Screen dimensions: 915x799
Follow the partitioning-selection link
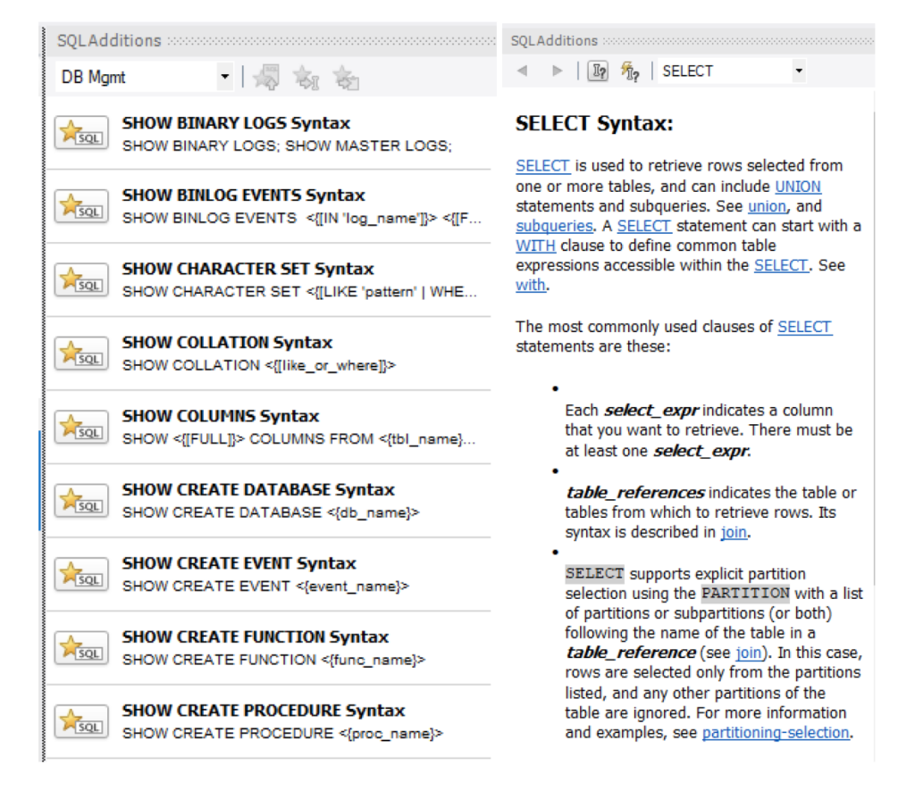[775, 733]
